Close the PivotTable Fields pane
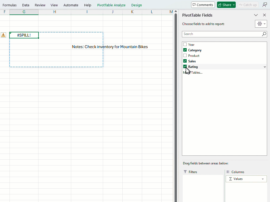This screenshot has height=202, width=270. point(264,15)
